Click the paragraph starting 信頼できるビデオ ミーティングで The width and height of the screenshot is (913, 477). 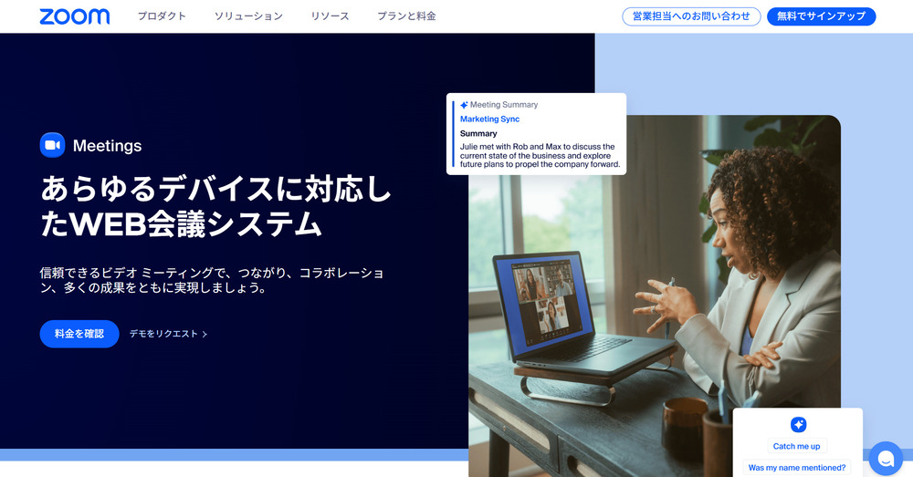click(212, 280)
